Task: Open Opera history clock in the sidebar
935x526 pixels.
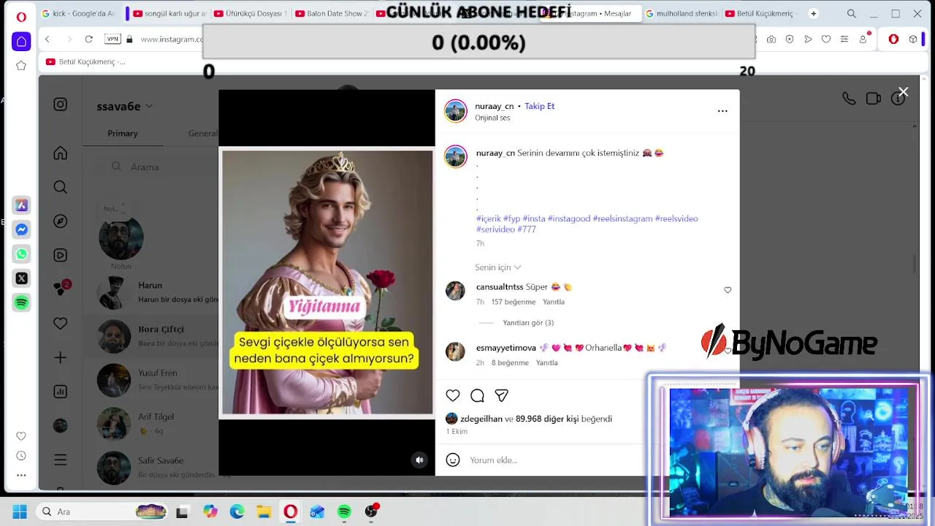Action: [x=21, y=456]
